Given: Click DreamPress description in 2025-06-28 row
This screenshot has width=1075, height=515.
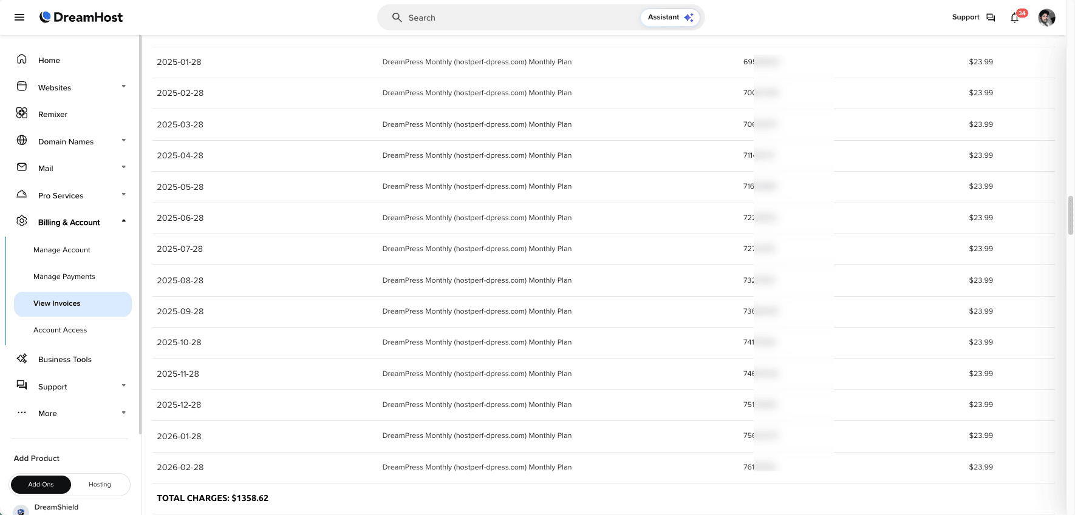Looking at the screenshot, I should (477, 218).
